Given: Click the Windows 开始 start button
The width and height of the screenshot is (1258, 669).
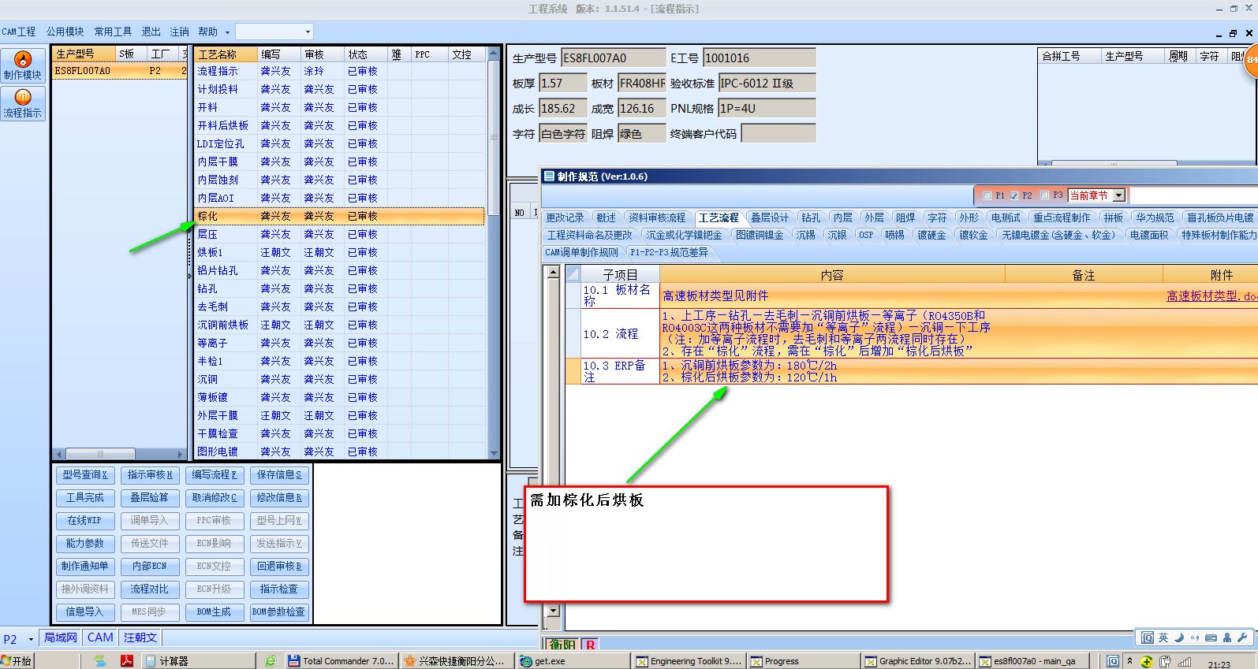Looking at the screenshot, I should point(17,661).
